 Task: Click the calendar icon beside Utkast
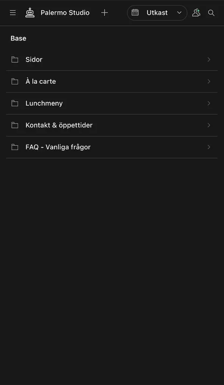click(135, 12)
